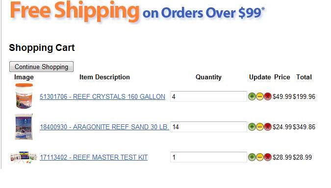Select the Reef Master Test Kit product image
Screen dimensions: 331x188
(24, 157)
